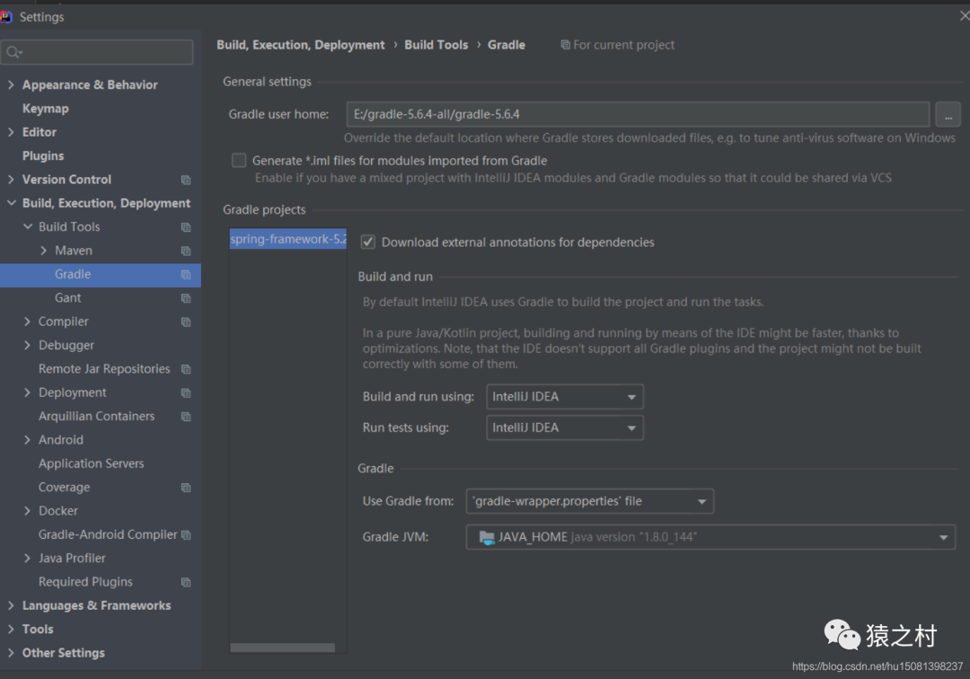Select Arquillian Containers settings
Viewport: 970px width, 679px height.
[x=96, y=416]
